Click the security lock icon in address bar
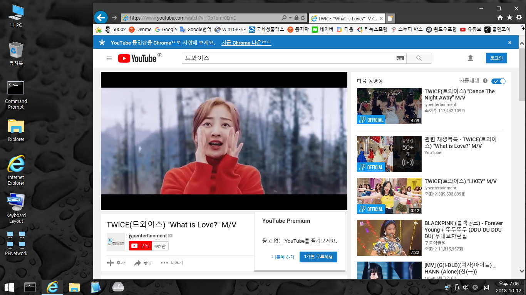 coord(296,18)
